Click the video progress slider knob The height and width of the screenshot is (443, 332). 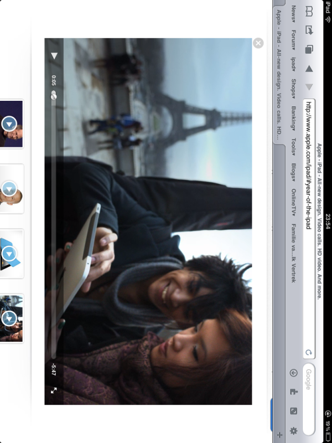click(54, 96)
